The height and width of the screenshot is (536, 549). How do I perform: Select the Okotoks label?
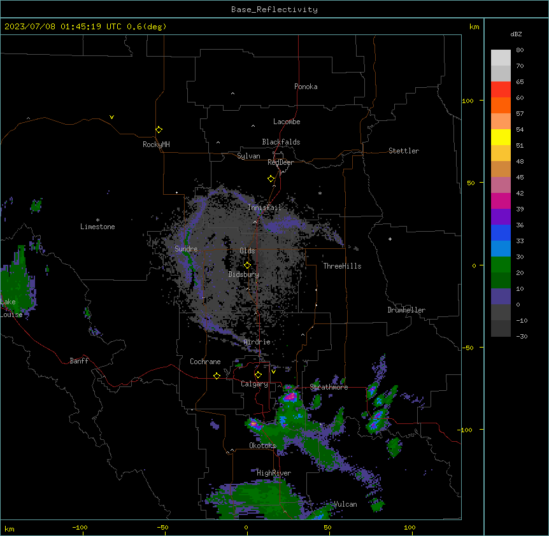tap(262, 446)
